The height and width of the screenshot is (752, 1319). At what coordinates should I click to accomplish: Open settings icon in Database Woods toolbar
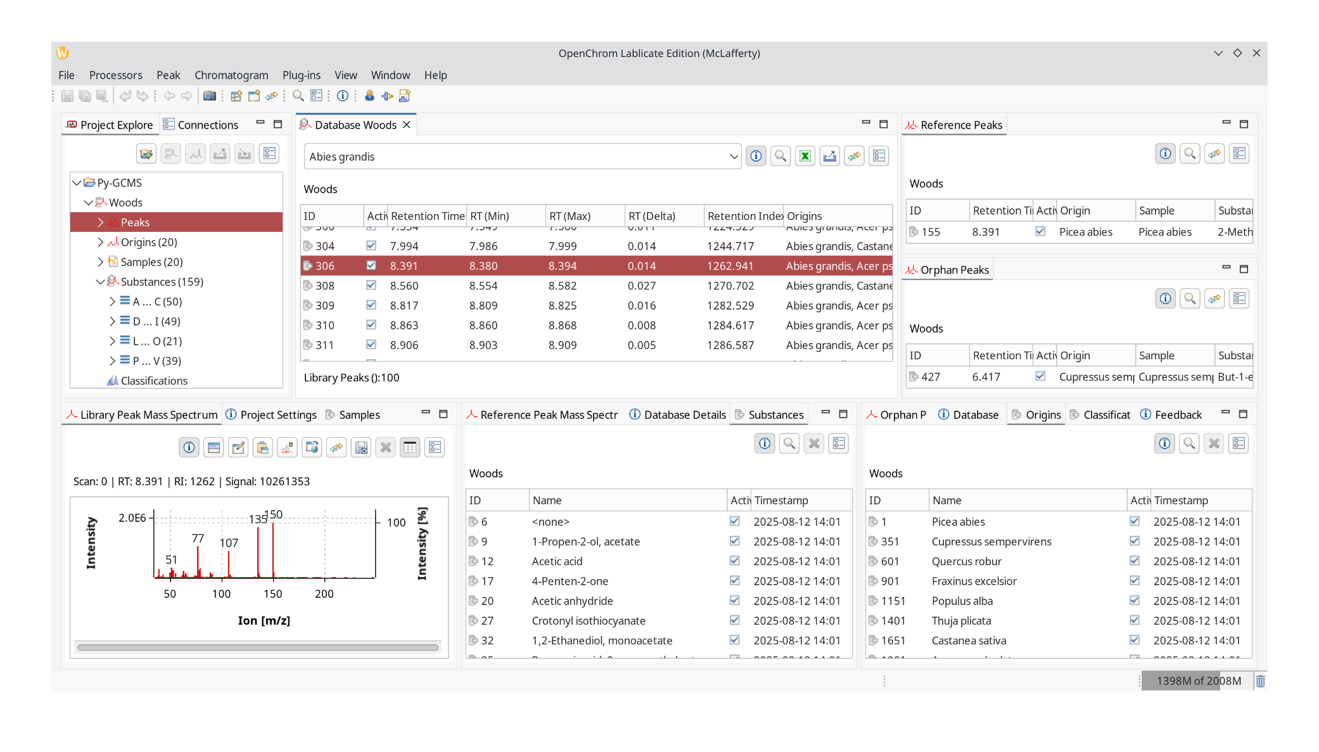pos(879,156)
